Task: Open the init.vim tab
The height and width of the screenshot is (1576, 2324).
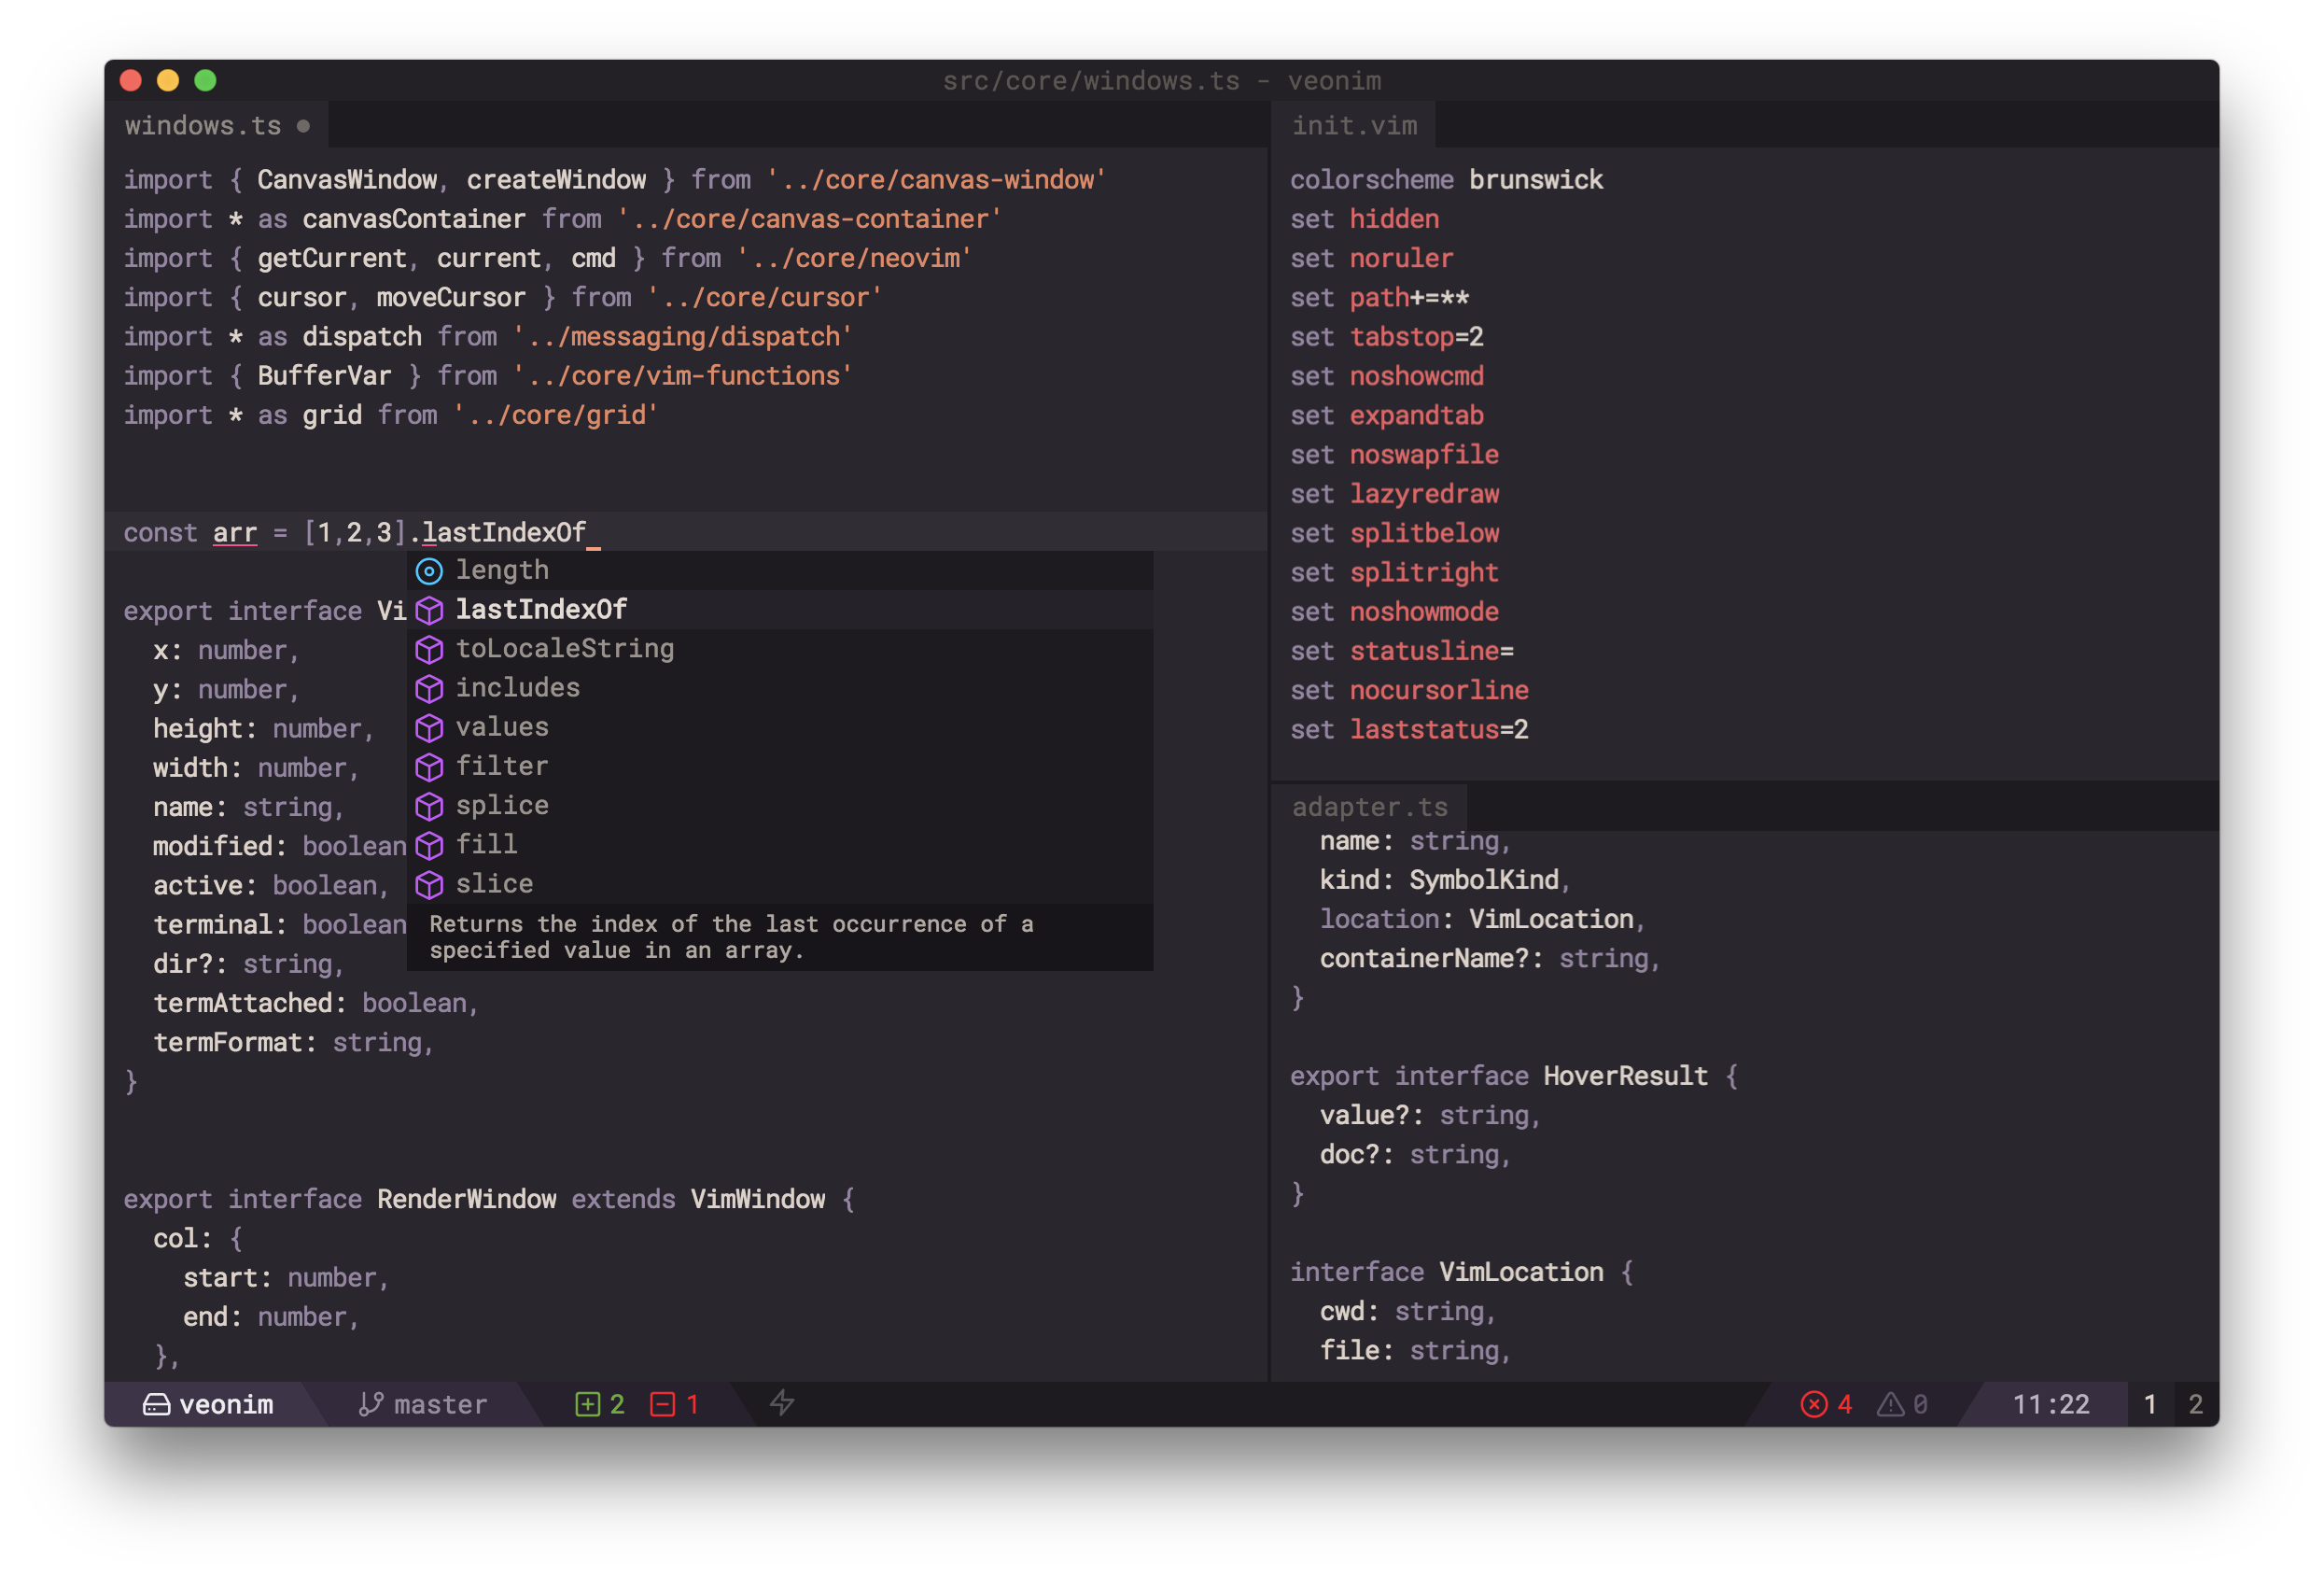Action: 1354,126
